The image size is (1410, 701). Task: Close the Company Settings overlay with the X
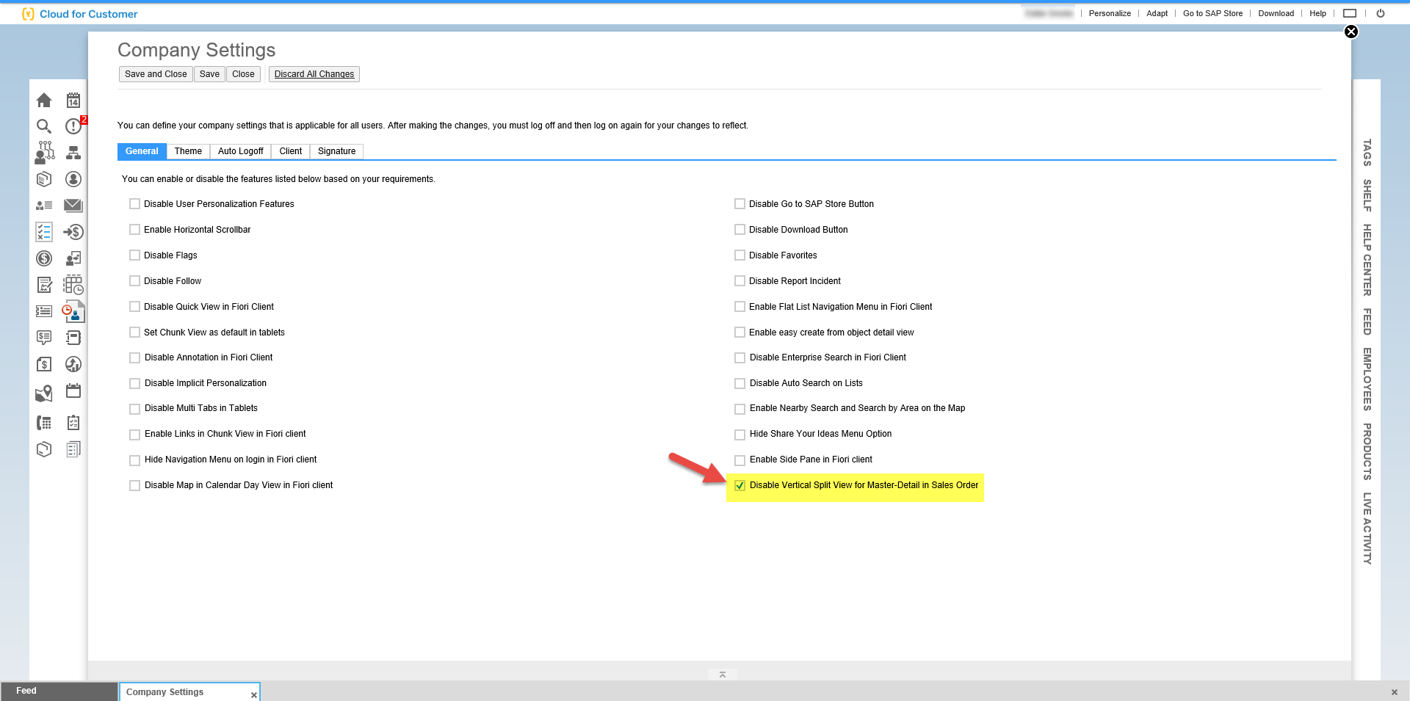point(1351,32)
